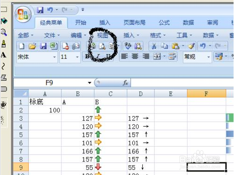Select cell D6 showing 101 →
234x175 pixels.
click(x=140, y=143)
